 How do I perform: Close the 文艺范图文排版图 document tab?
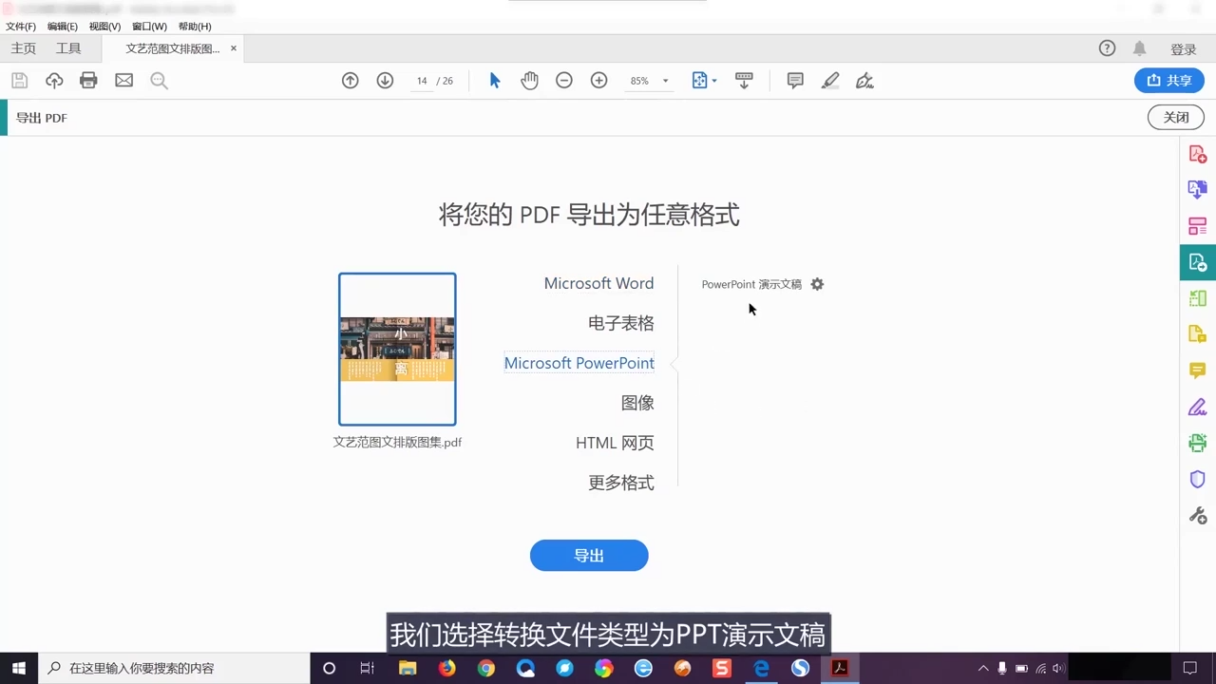pos(234,48)
